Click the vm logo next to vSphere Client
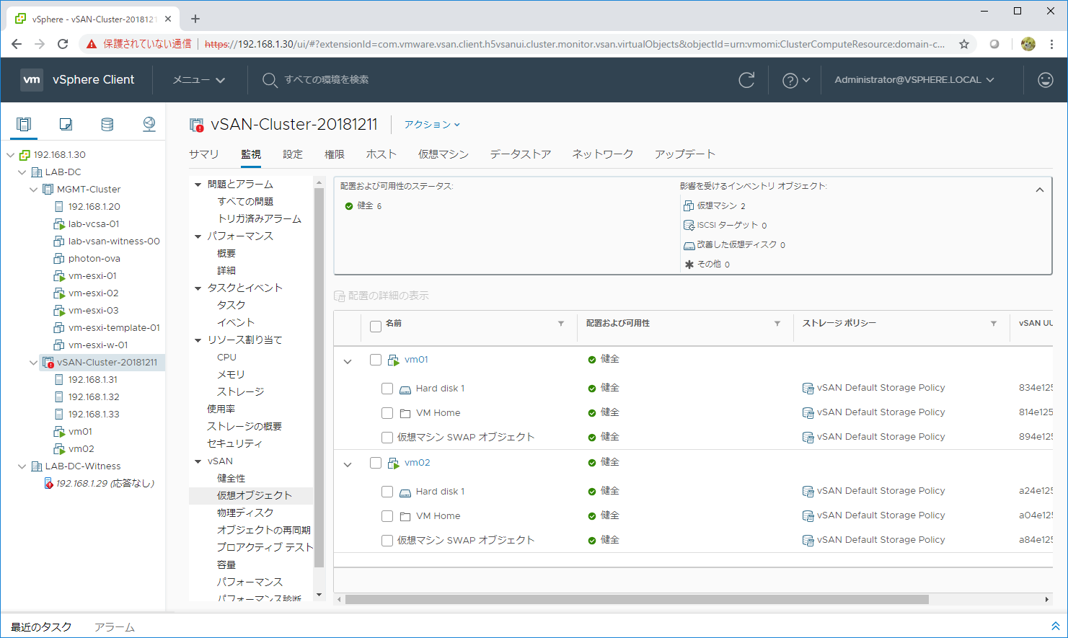This screenshot has width=1068, height=638. pyautogui.click(x=32, y=80)
